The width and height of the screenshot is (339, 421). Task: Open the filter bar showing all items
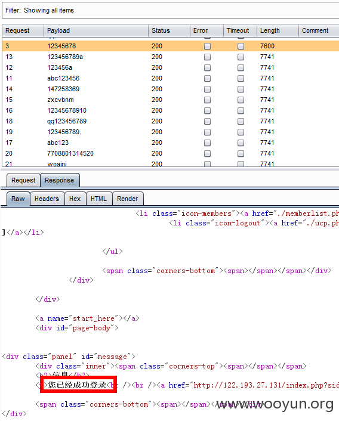point(171,11)
